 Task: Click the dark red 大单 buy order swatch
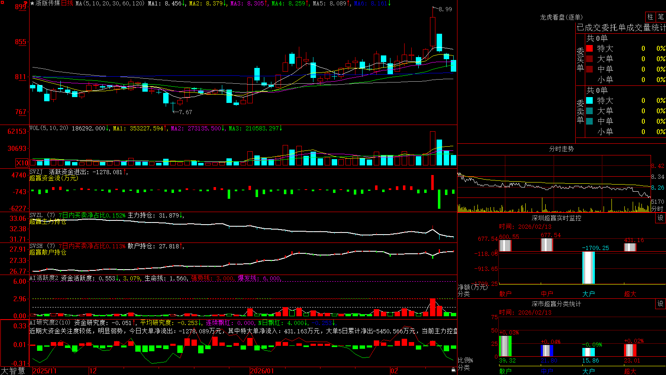coord(589,59)
